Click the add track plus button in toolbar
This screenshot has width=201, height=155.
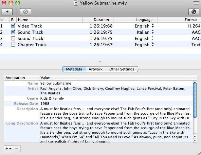7,11
